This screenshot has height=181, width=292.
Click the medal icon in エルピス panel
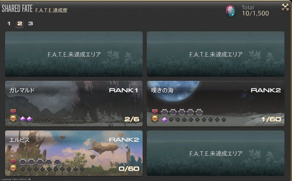13,166
